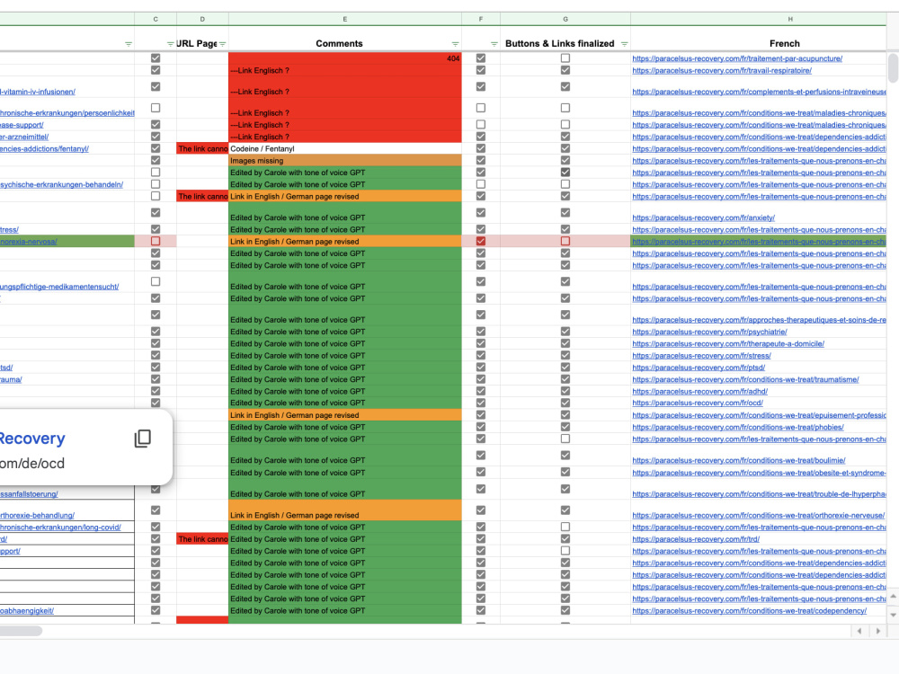Click the horizontal scrollbar right arrow
The width and height of the screenshot is (899, 674).
point(877,631)
